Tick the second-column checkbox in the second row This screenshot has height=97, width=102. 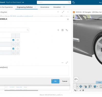pos(18,44)
